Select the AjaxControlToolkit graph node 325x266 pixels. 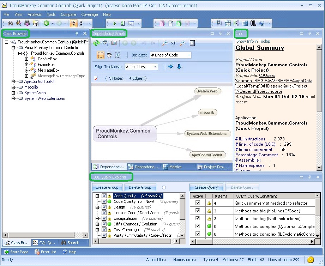pos(207,155)
